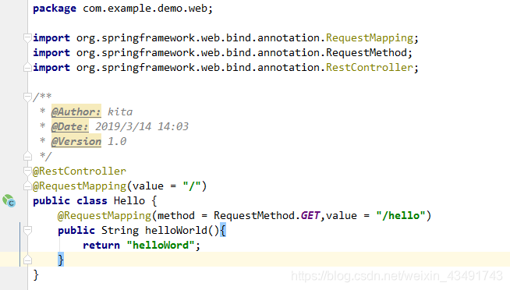Click the version value 1.0
510x290 pixels.
(117, 141)
